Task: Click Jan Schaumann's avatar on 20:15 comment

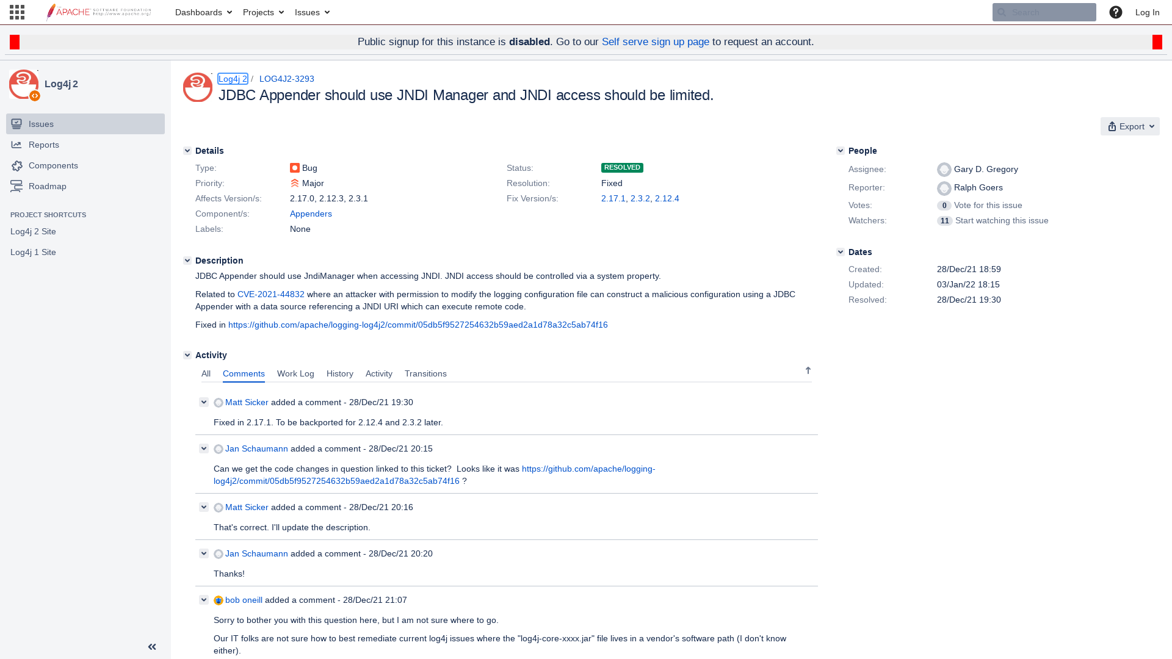Action: point(219,449)
